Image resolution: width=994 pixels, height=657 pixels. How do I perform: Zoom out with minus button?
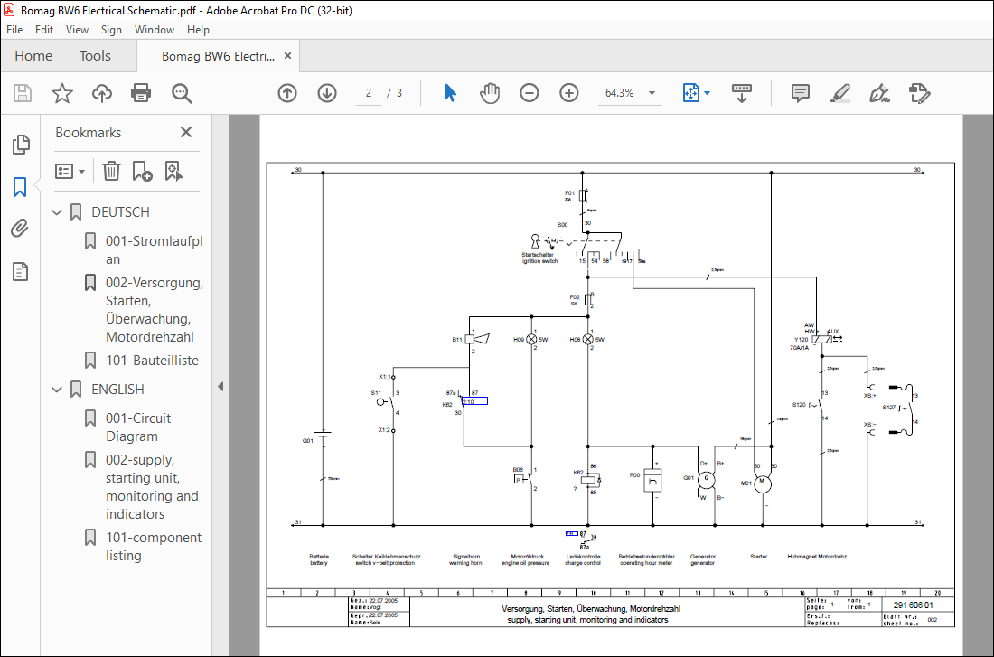point(530,93)
